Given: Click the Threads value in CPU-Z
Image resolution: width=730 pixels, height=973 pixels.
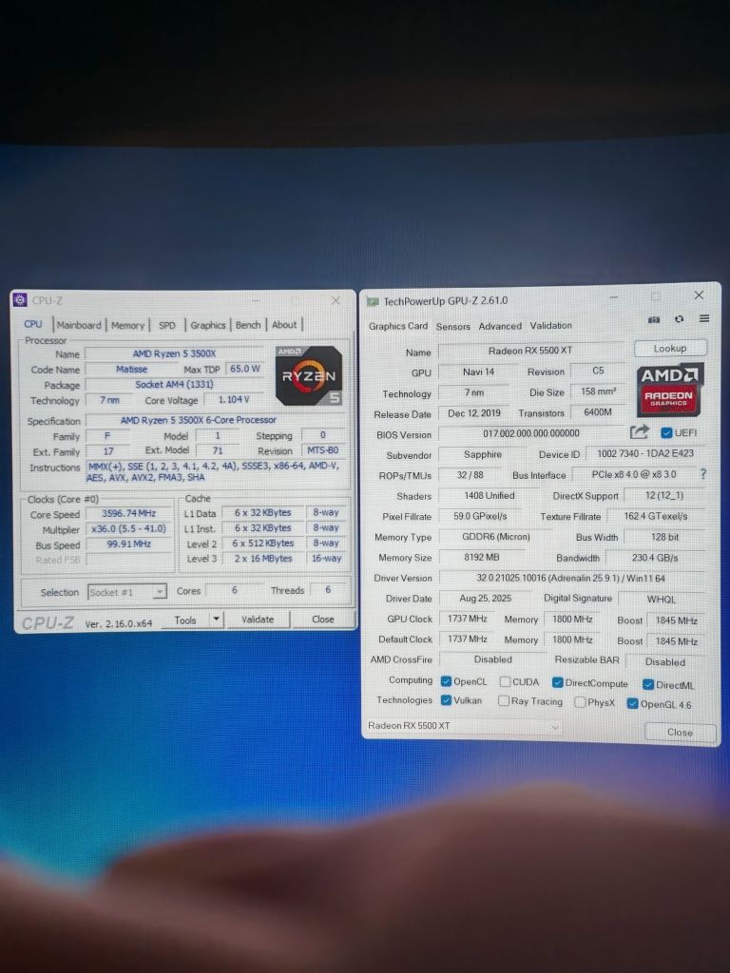Looking at the screenshot, I should point(328,589).
